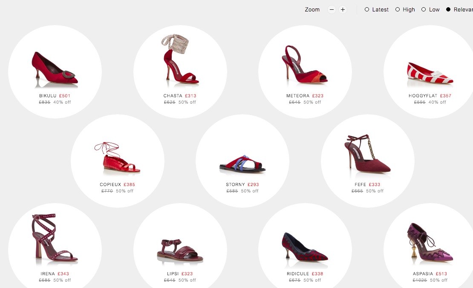
Task: Click the LIPSI product name
Action: (x=173, y=274)
